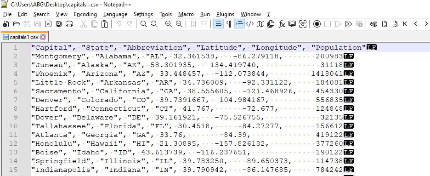
Task: Expand the Settings menu
Action: coord(143,14)
